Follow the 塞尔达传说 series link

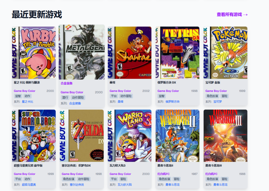click(x=77, y=185)
